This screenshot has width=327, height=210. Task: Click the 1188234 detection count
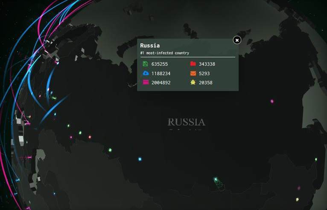coord(161,73)
